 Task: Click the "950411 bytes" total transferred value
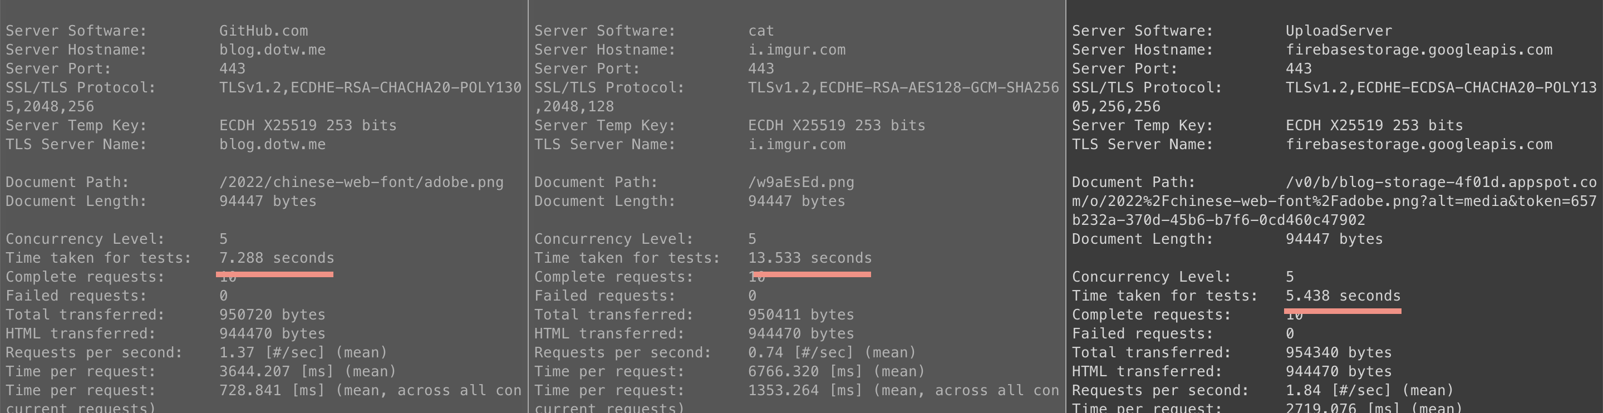[x=801, y=314]
